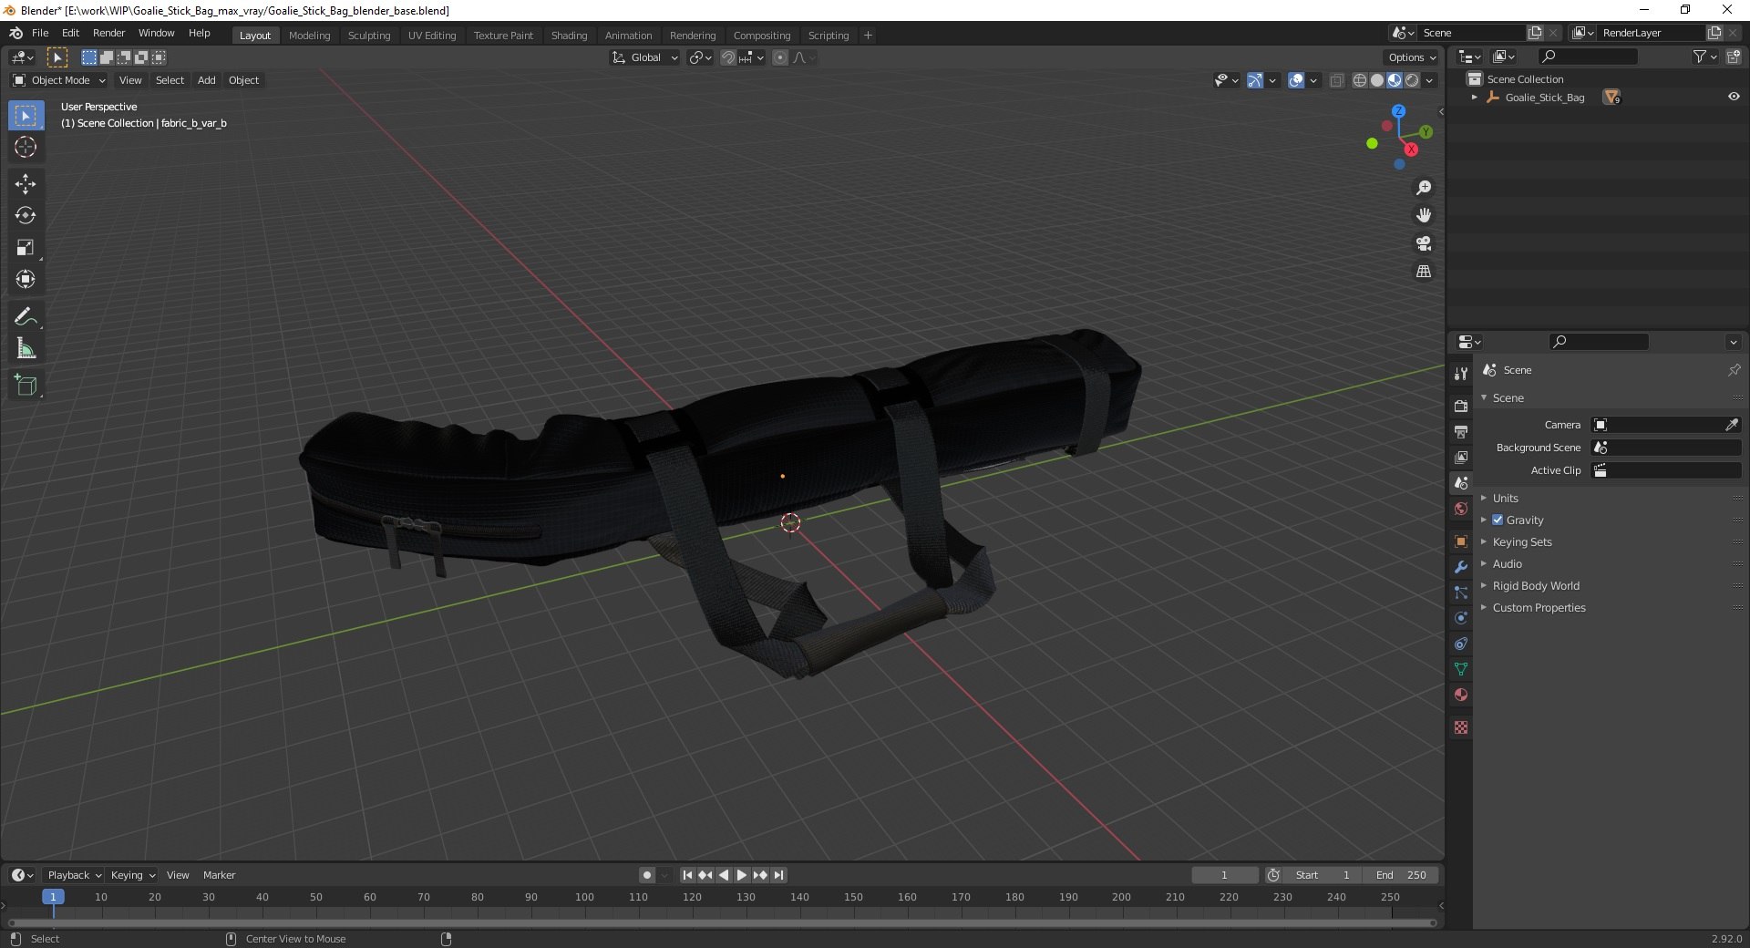
Task: Toggle the Gravity checkbox
Action: point(1498,520)
